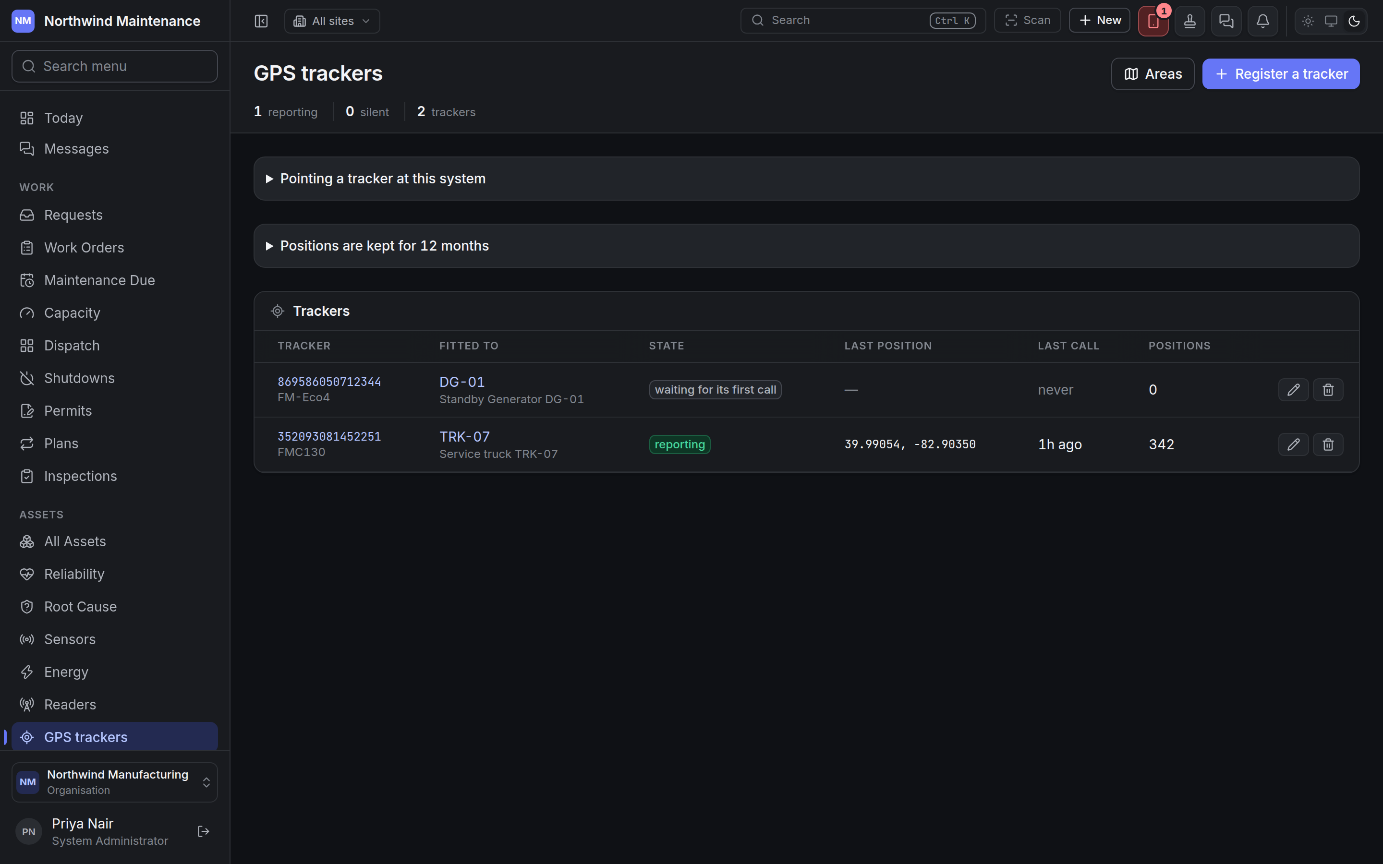Click the New button
The height and width of the screenshot is (864, 1383).
point(1100,21)
